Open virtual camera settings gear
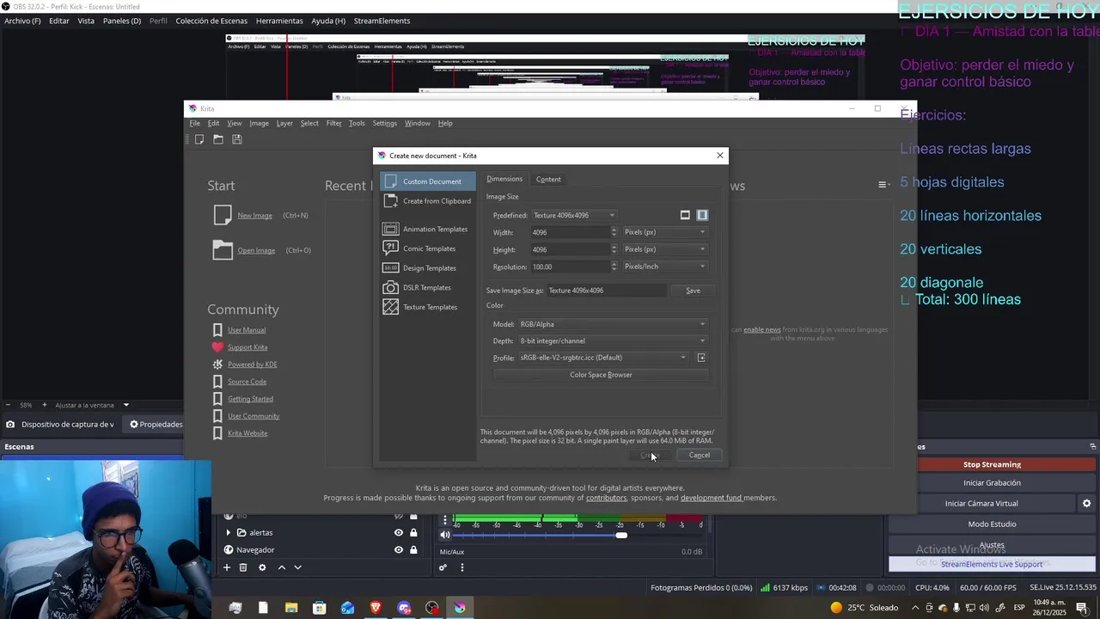The image size is (1100, 619). click(x=1086, y=504)
